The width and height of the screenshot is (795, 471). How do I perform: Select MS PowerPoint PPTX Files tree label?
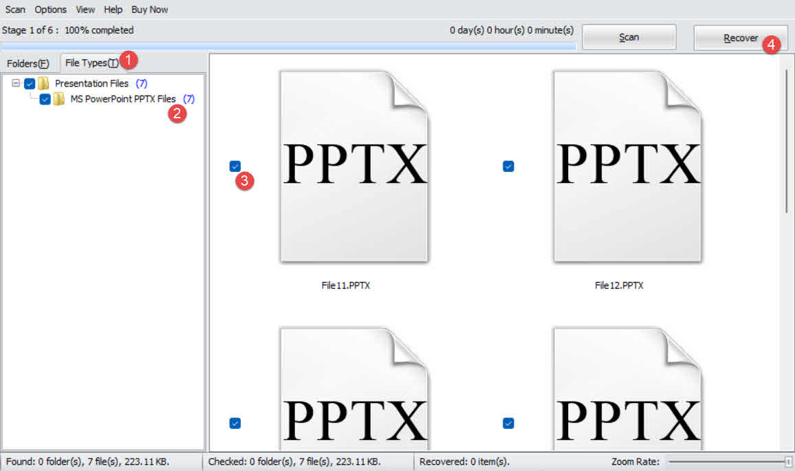(123, 99)
